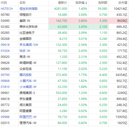
Task: Click stock code 00700
Action: tap(5, 75)
